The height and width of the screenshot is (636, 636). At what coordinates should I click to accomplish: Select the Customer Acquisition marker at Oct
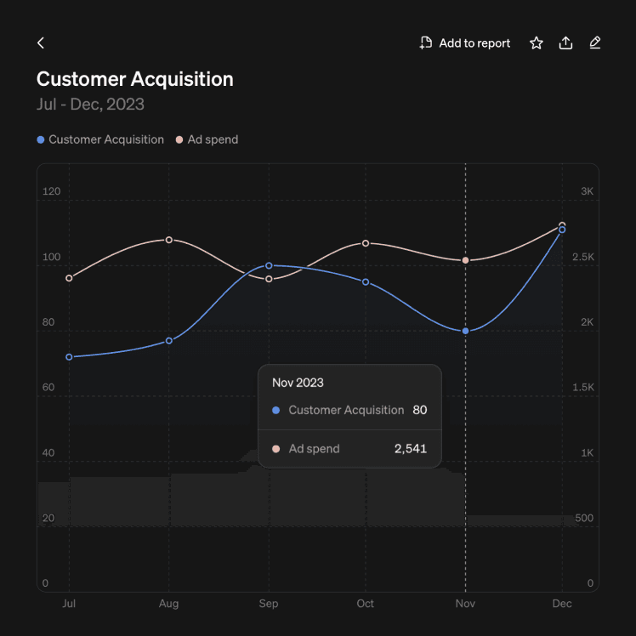coord(366,282)
